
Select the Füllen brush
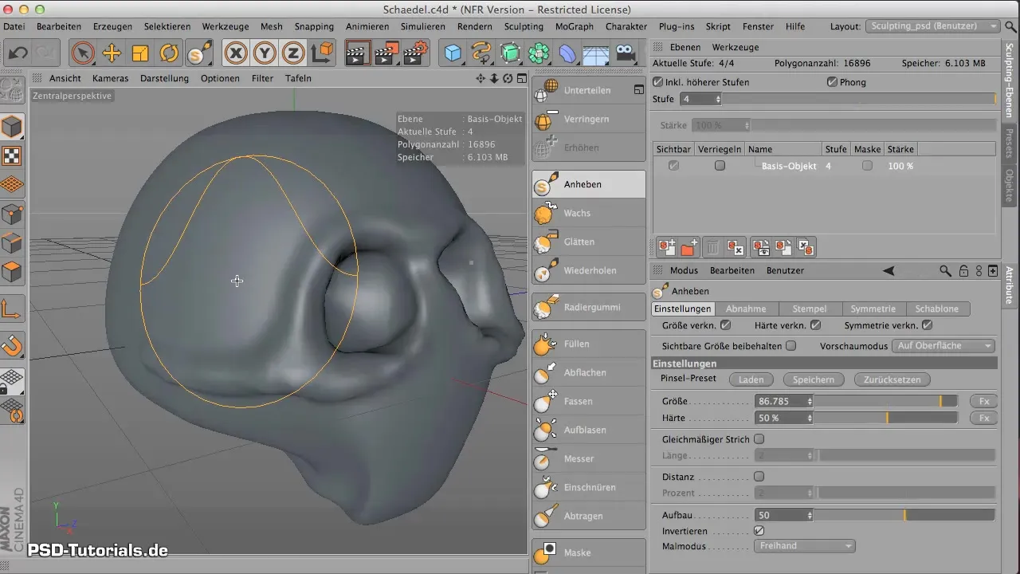point(589,344)
